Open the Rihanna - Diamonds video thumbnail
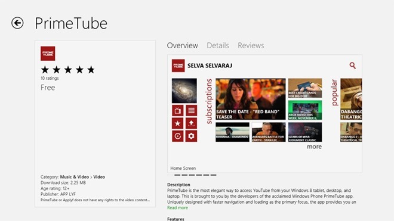This screenshot has width=394, height=221. [232, 132]
